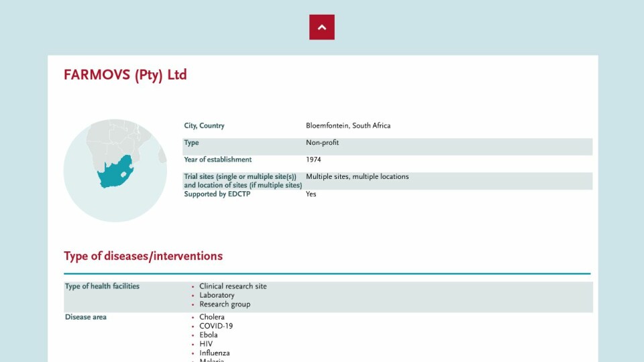This screenshot has height=362, width=644.
Task: Click 'Research group' list item
Action: (225, 304)
